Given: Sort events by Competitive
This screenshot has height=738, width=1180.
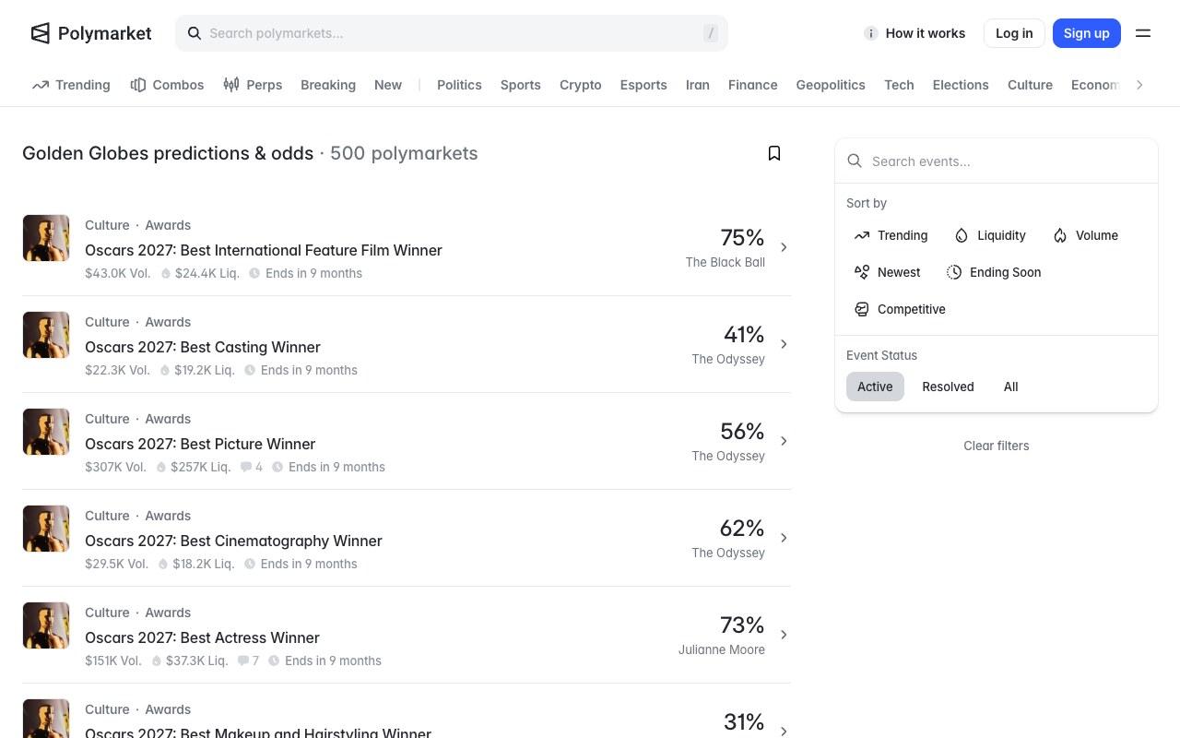Looking at the screenshot, I should (900, 309).
